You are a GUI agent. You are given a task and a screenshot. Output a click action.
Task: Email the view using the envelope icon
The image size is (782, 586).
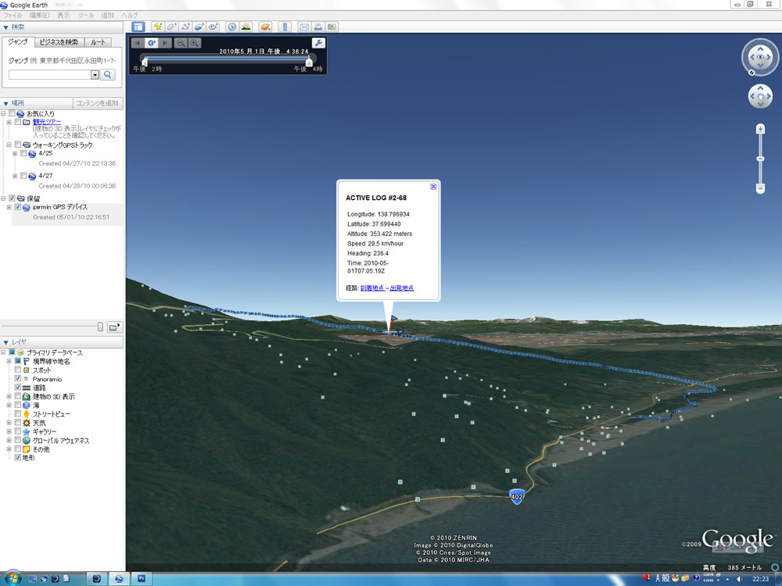click(304, 27)
